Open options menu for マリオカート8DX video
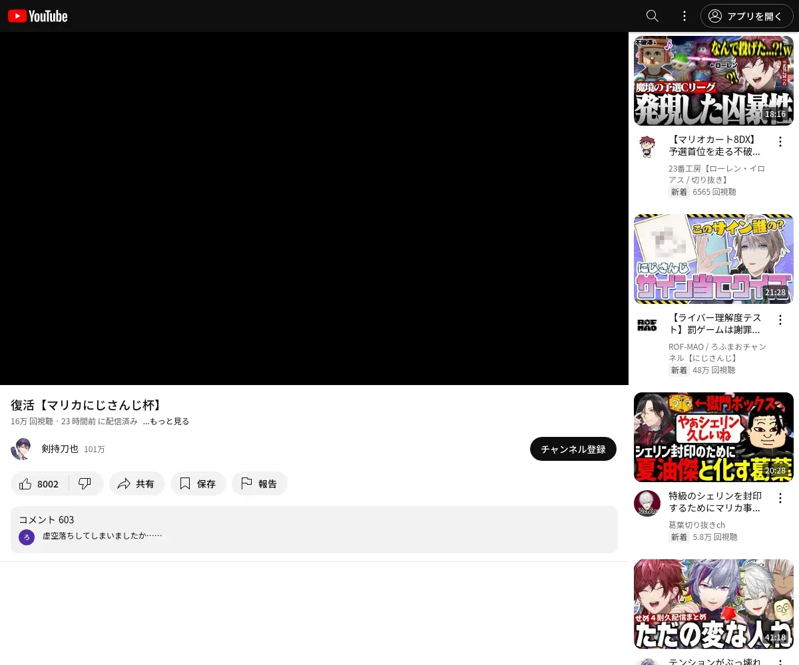The height and width of the screenshot is (665, 799). [780, 142]
